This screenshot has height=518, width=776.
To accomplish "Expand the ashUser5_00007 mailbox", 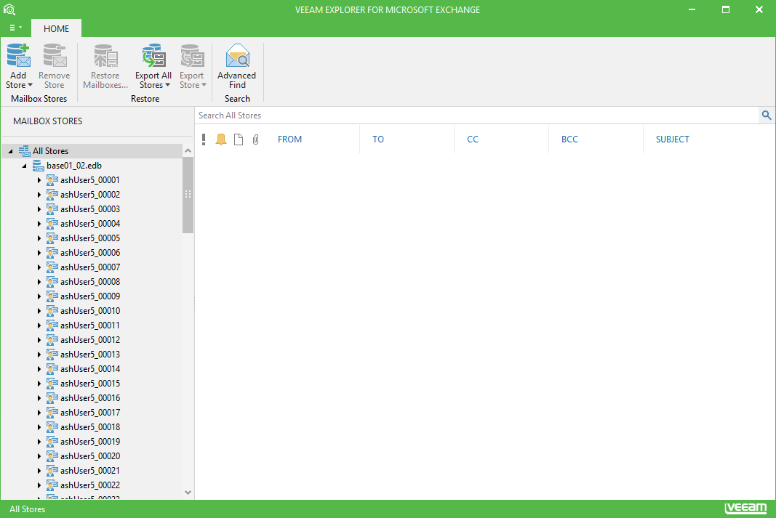I will coord(39,267).
